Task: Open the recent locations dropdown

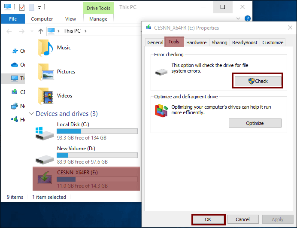Action: [32, 31]
